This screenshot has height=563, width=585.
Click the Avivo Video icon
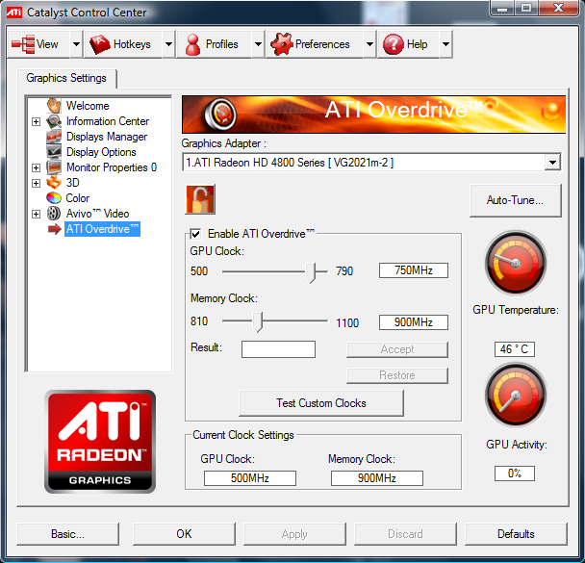pos(54,214)
